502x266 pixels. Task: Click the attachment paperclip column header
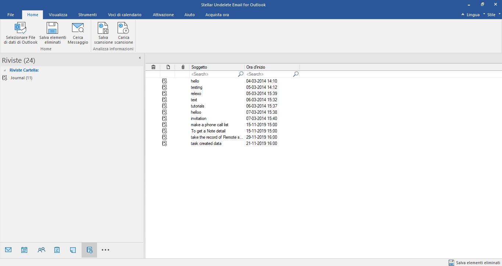click(183, 67)
